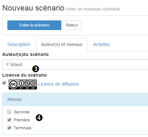Open the Licence de diffusion link
The image size is (148, 137).
(x=58, y=84)
